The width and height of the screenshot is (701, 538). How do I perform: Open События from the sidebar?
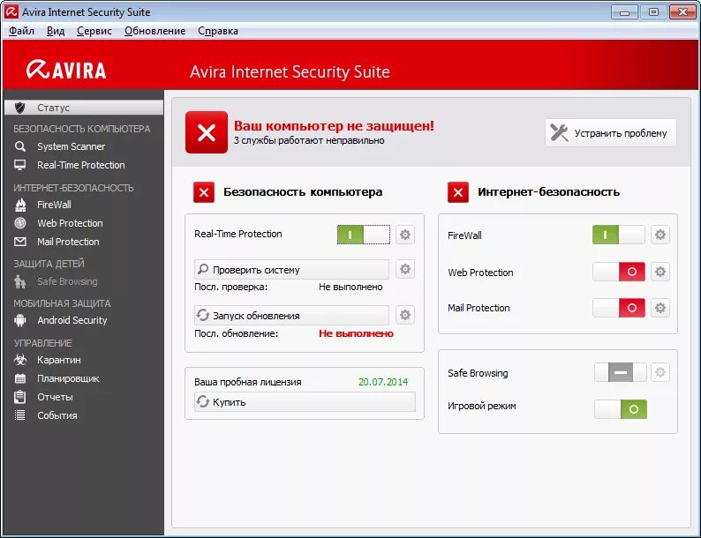(x=57, y=415)
